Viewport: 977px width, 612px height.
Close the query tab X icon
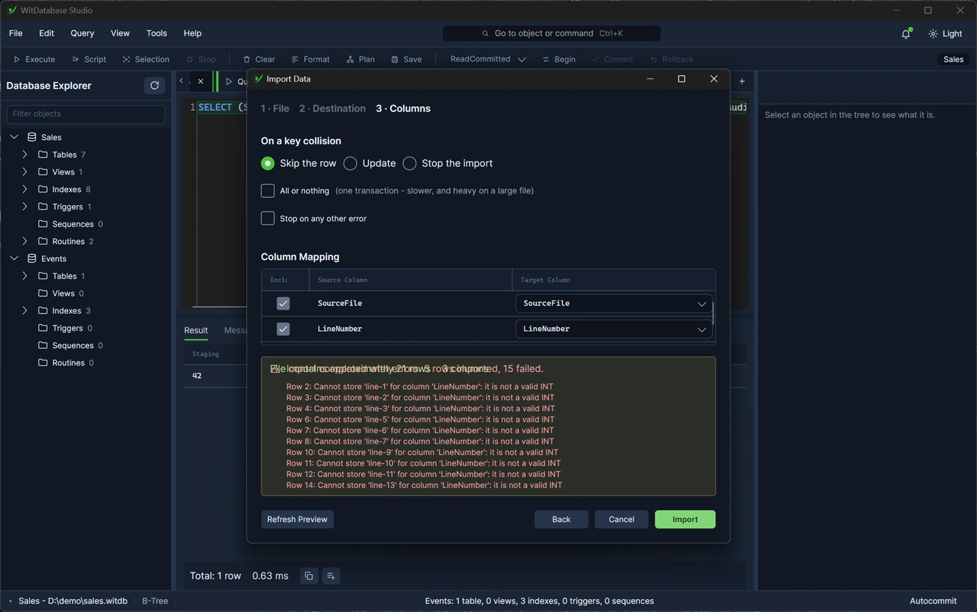[201, 81]
